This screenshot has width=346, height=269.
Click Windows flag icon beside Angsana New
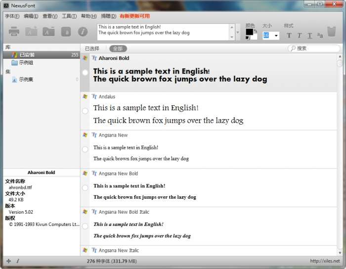point(85,135)
